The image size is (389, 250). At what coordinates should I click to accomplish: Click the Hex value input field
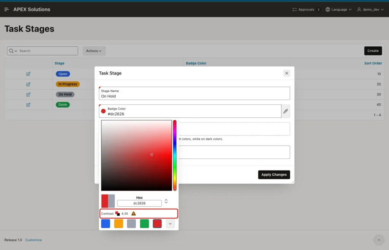click(x=139, y=203)
